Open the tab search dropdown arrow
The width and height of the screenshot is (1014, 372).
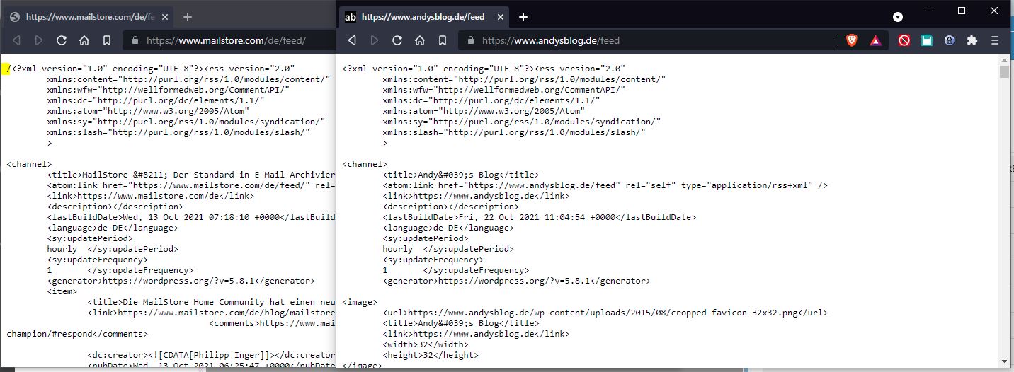(x=898, y=16)
